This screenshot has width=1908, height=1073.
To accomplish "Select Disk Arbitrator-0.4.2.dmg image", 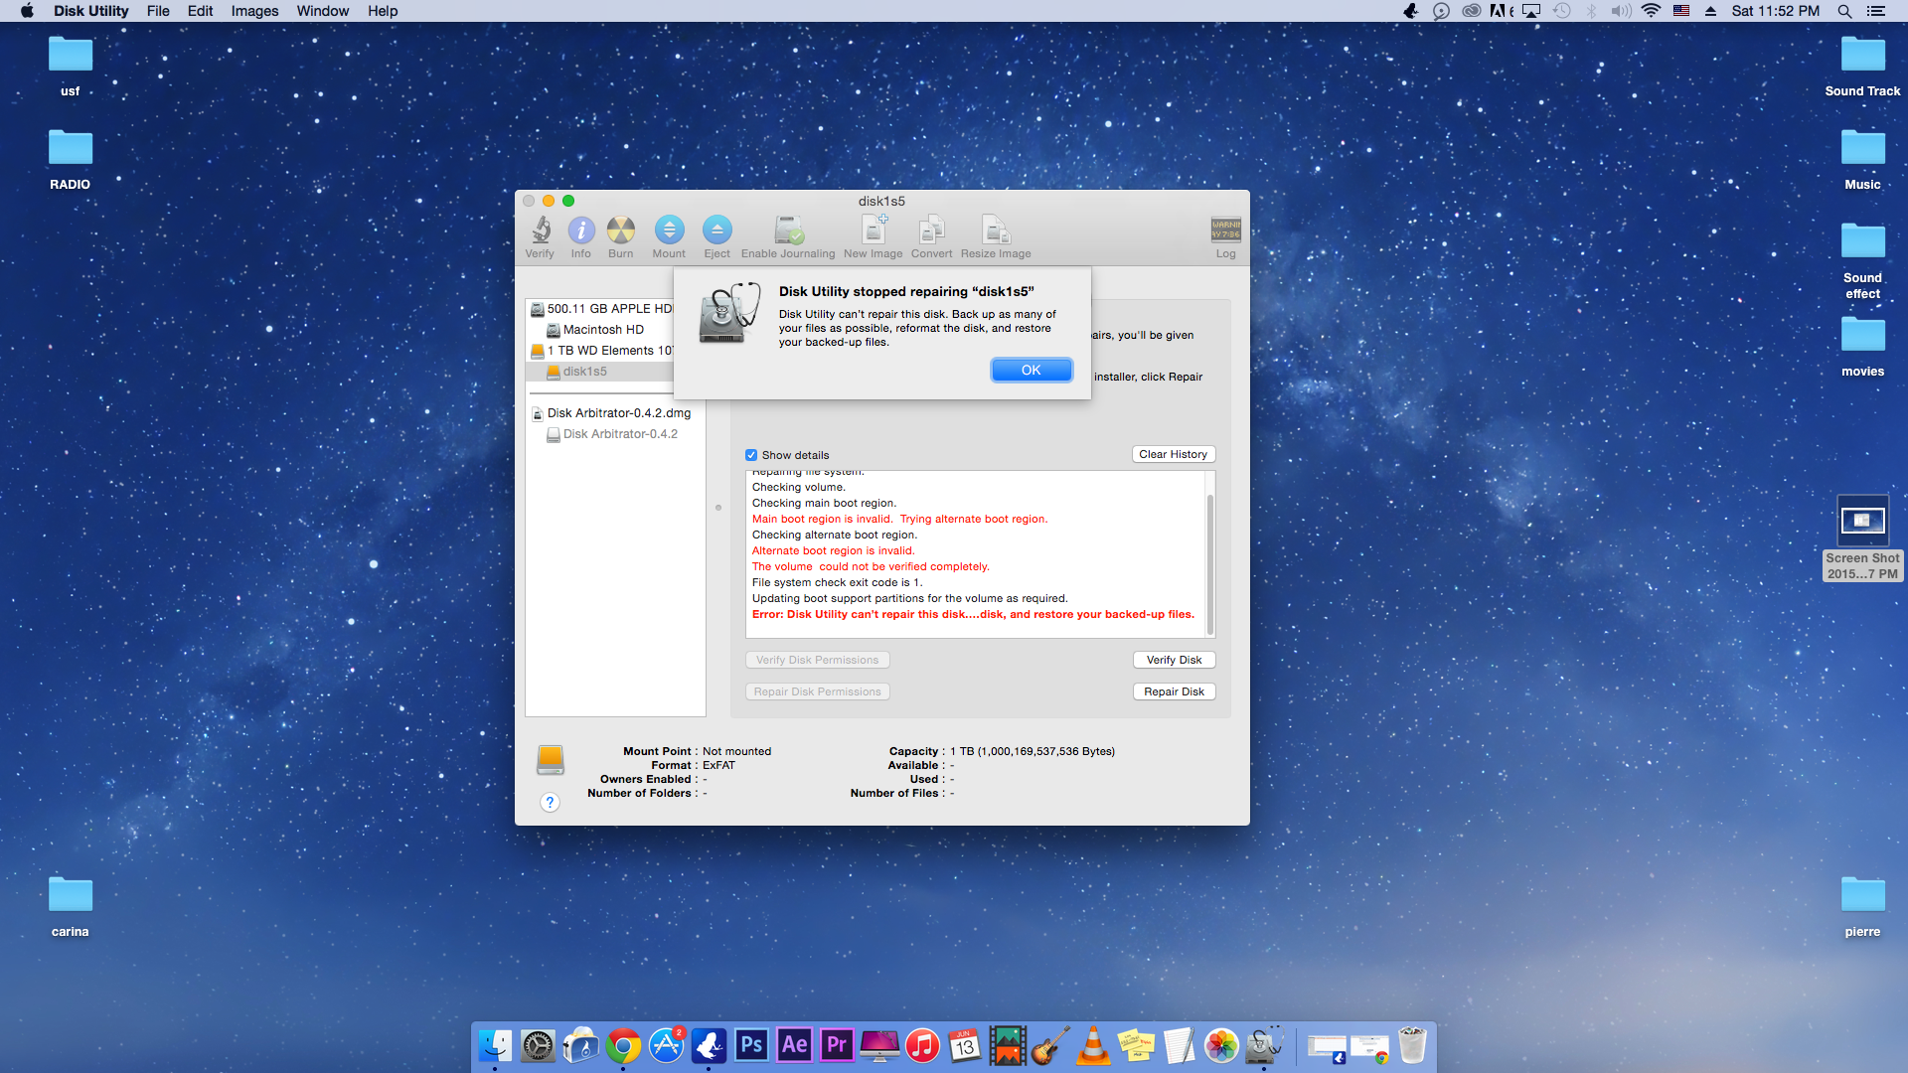I will [615, 413].
